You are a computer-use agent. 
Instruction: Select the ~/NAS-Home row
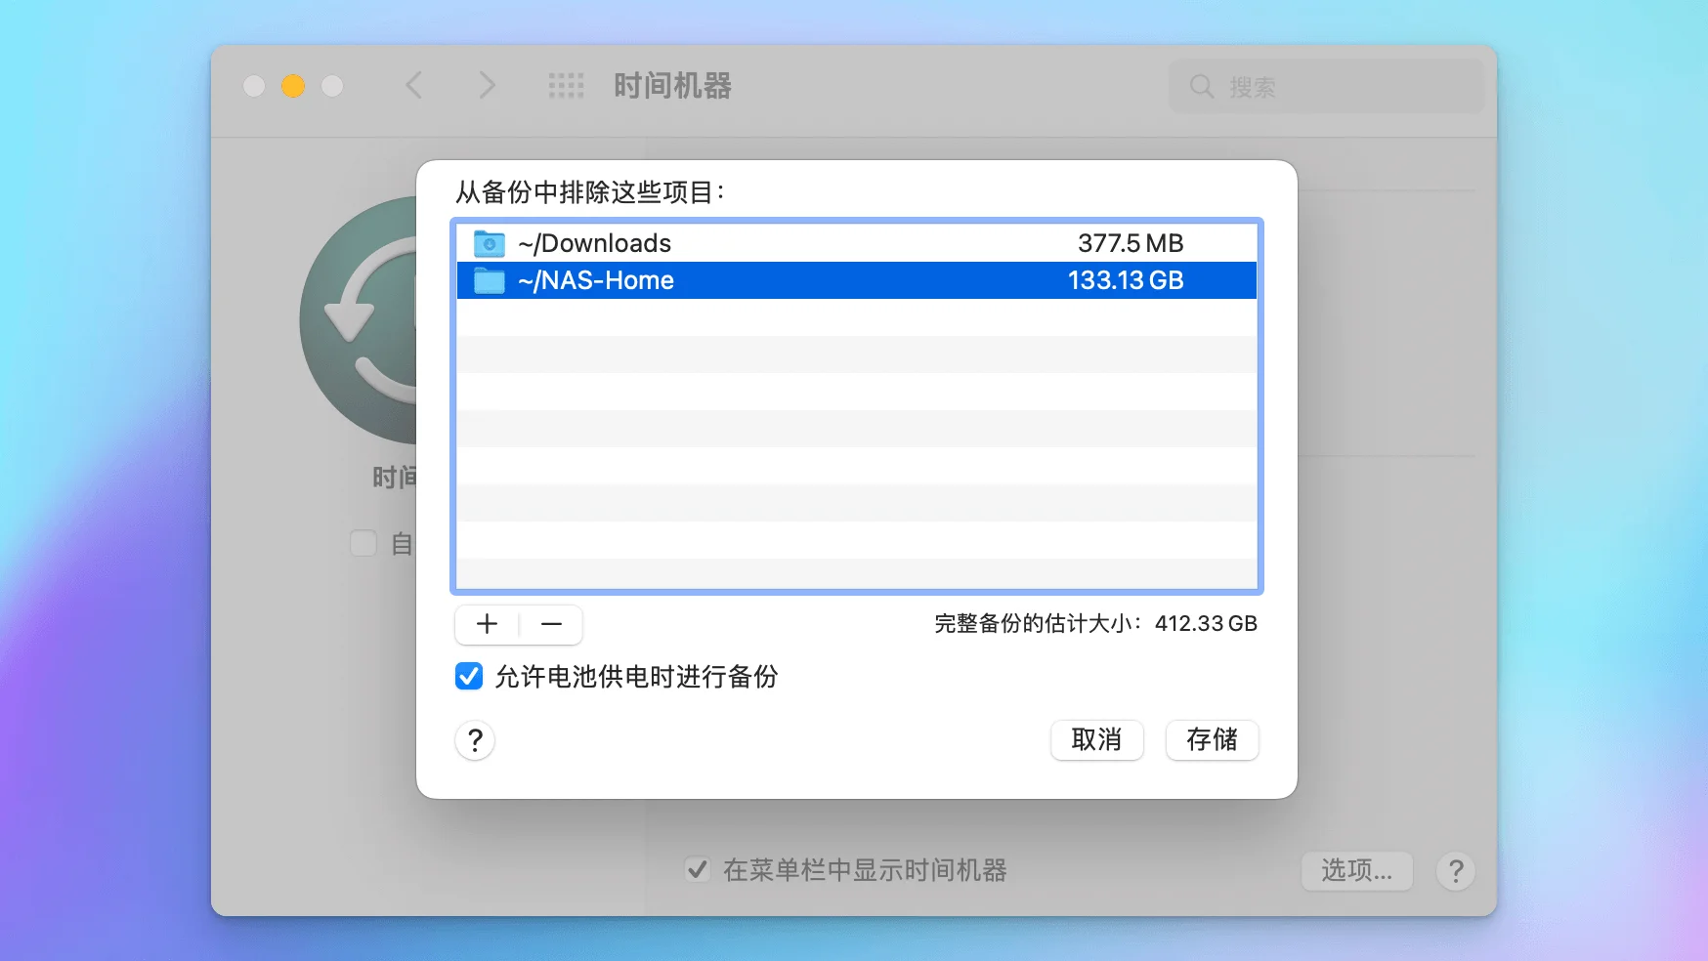tap(857, 280)
